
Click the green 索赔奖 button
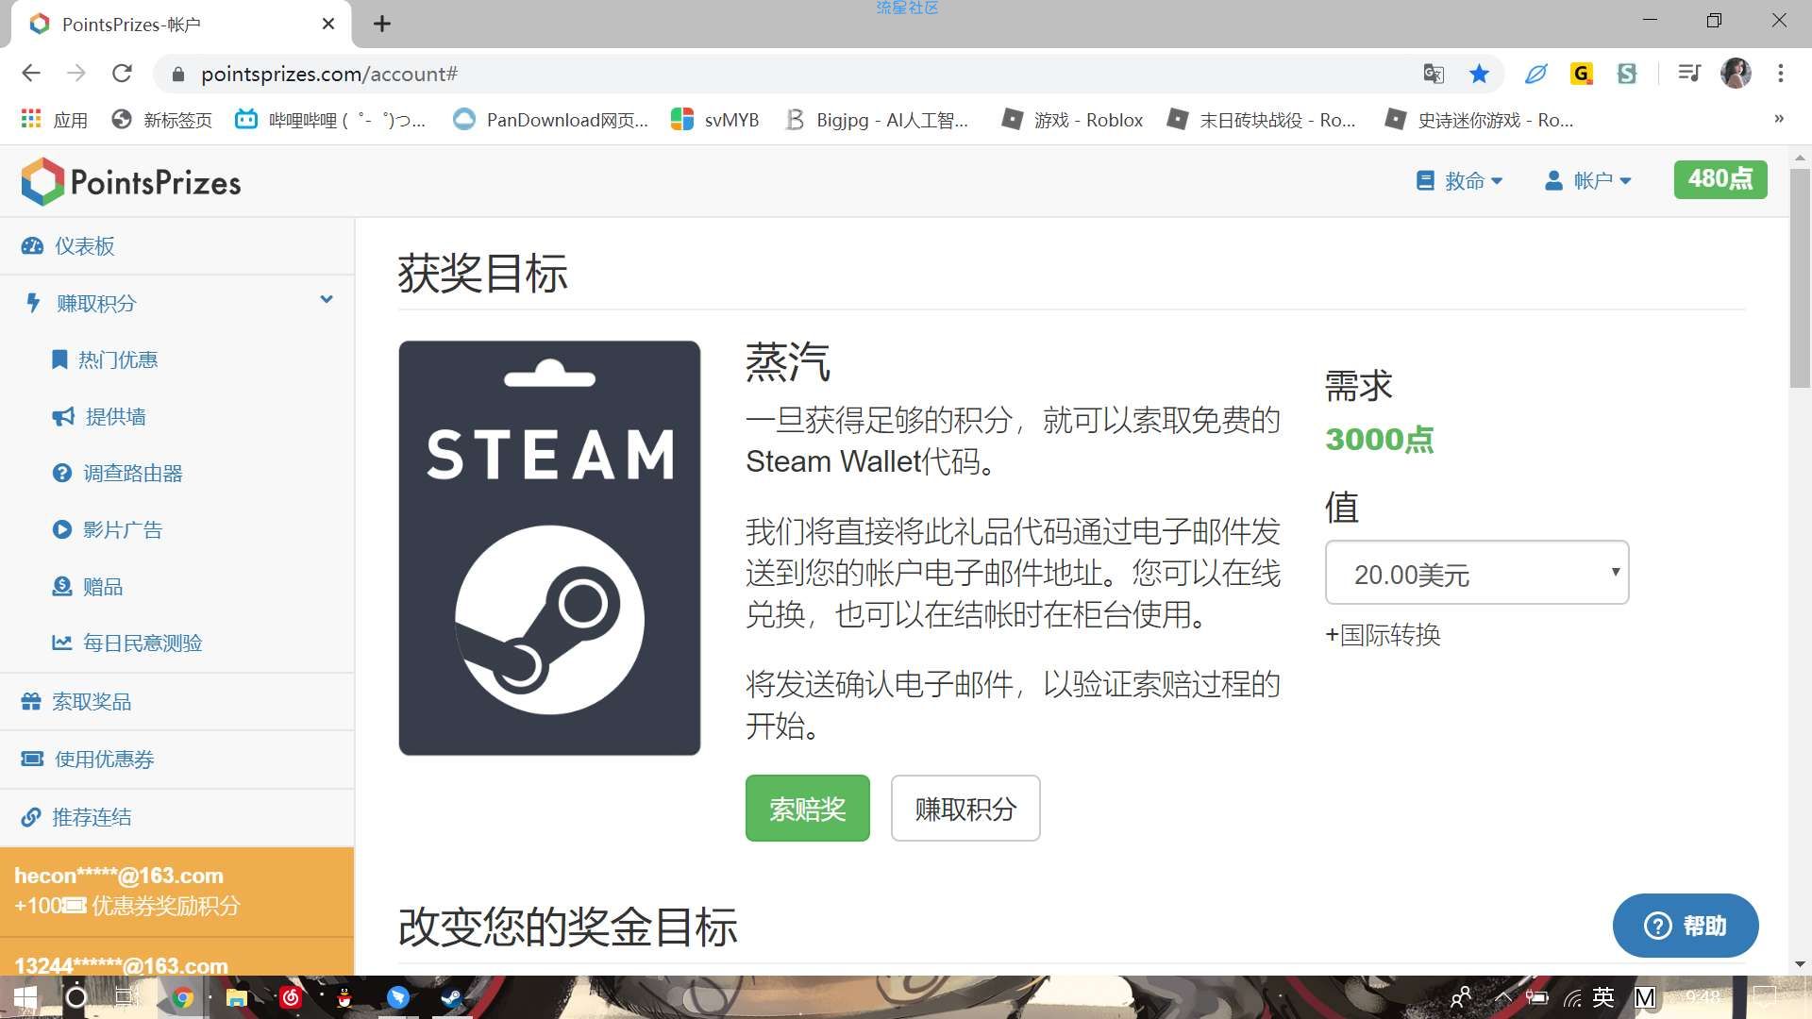pos(808,809)
